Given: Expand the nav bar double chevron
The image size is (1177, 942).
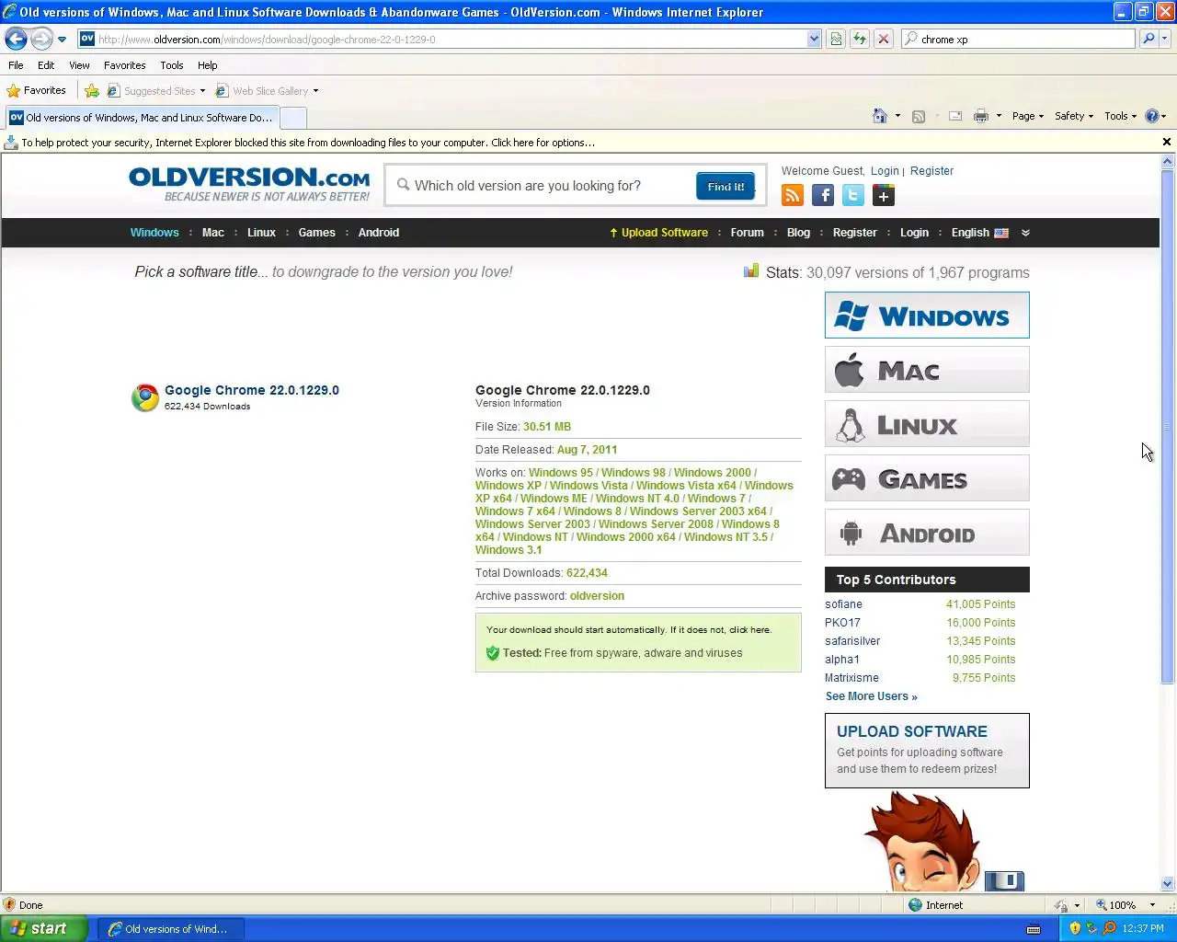Looking at the screenshot, I should pos(1025,233).
